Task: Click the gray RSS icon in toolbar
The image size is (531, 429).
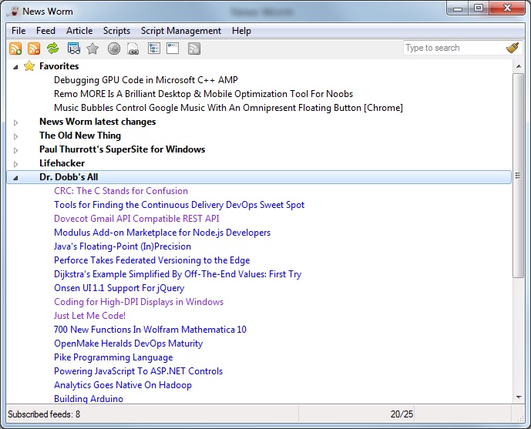Action: pos(194,49)
